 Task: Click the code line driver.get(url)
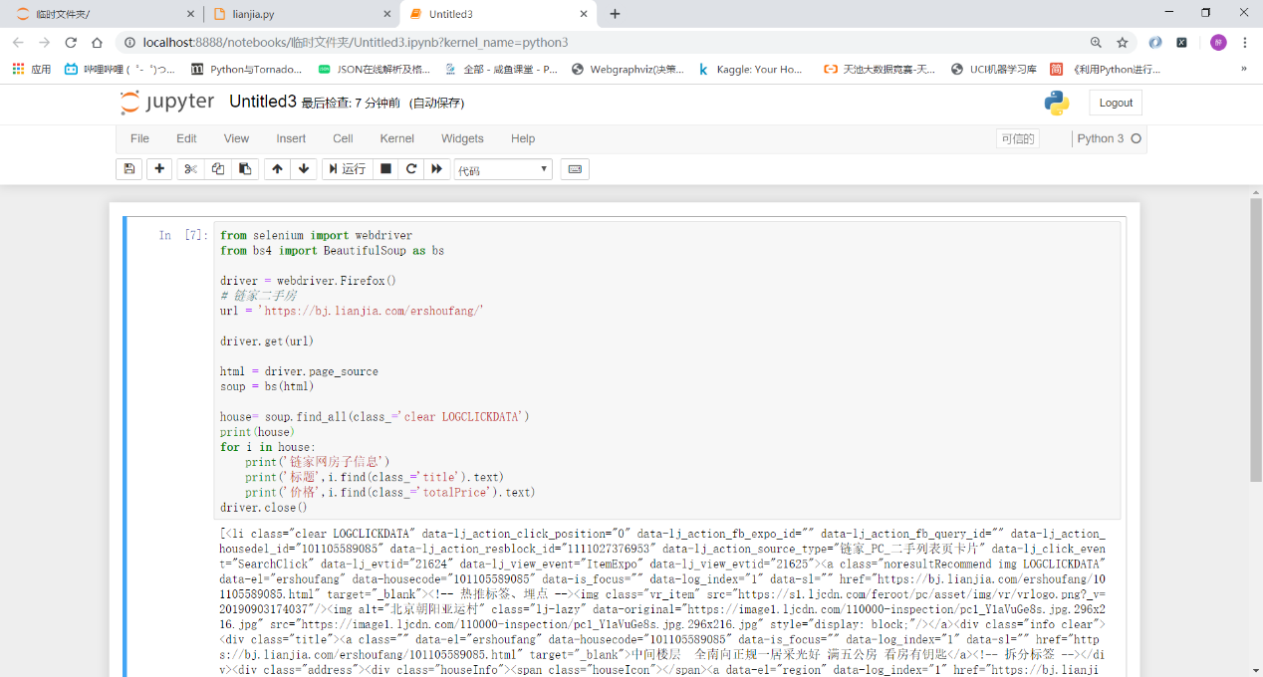click(x=266, y=341)
